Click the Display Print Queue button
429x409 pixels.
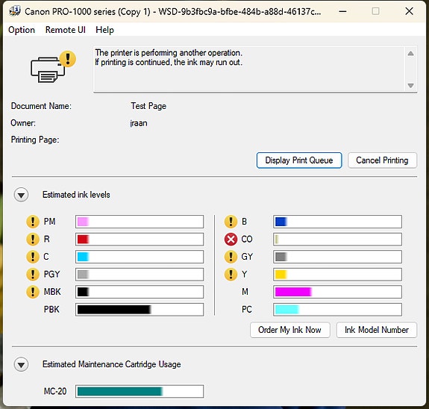299,160
